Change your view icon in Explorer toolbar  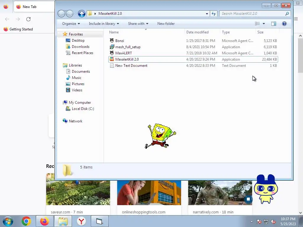click(x=257, y=24)
